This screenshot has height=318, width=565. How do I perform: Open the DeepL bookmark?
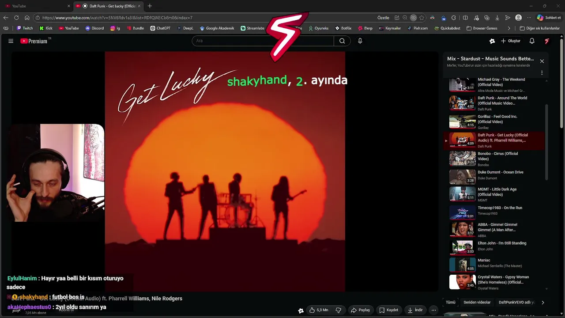(185, 28)
